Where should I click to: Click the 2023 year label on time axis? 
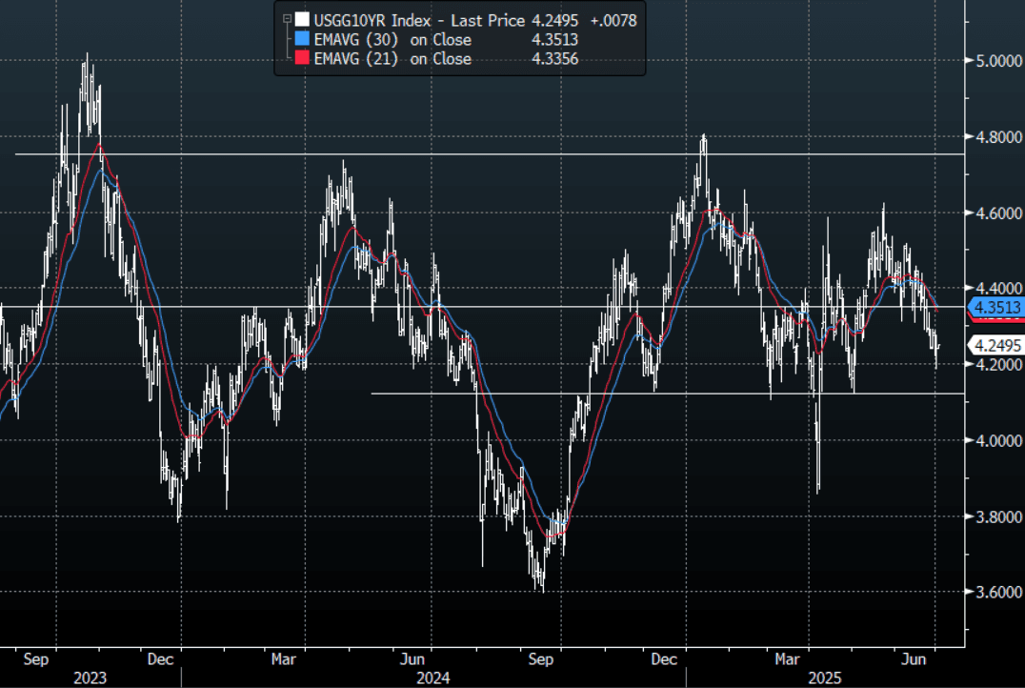pyautogui.click(x=88, y=678)
